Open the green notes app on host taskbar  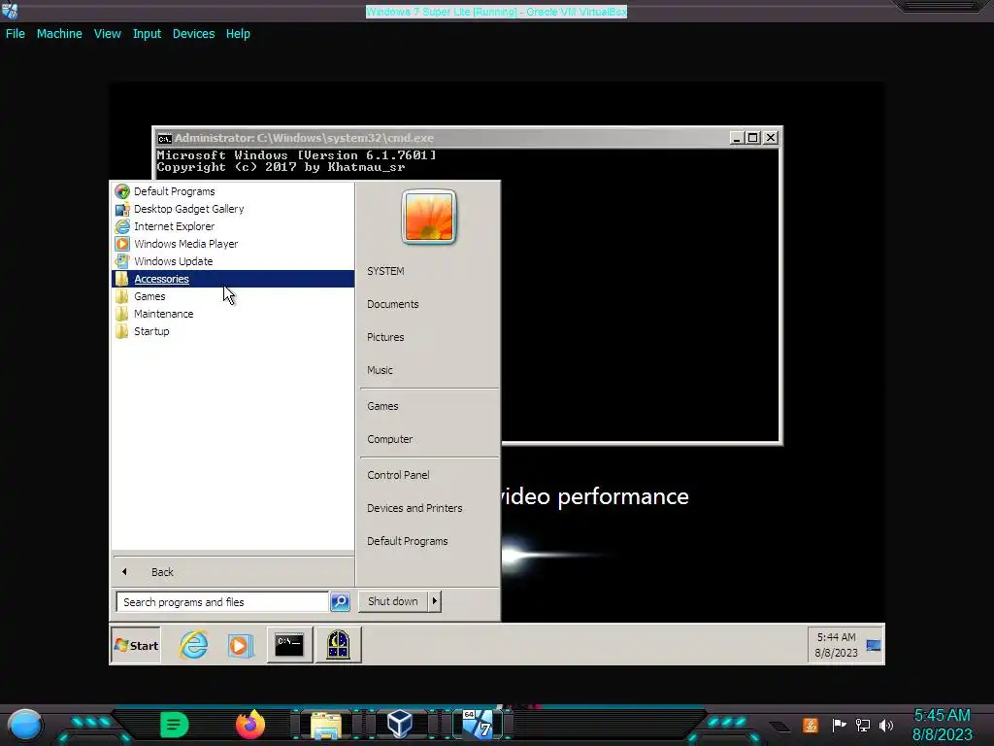175,725
